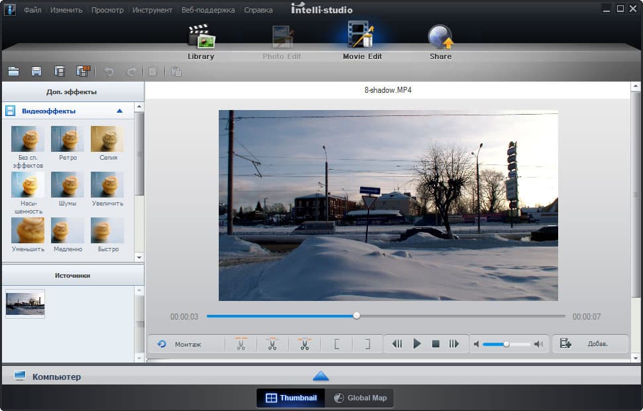The height and width of the screenshot is (411, 643).
Task: Click the open folder toolbar icon
Action: click(x=13, y=72)
